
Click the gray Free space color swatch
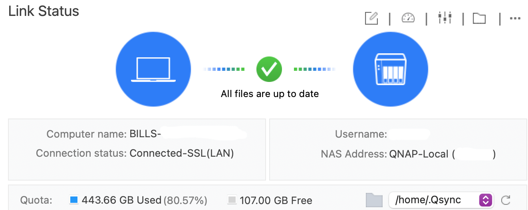[232, 200]
